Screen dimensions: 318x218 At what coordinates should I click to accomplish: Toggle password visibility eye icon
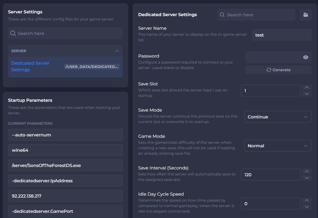305,57
